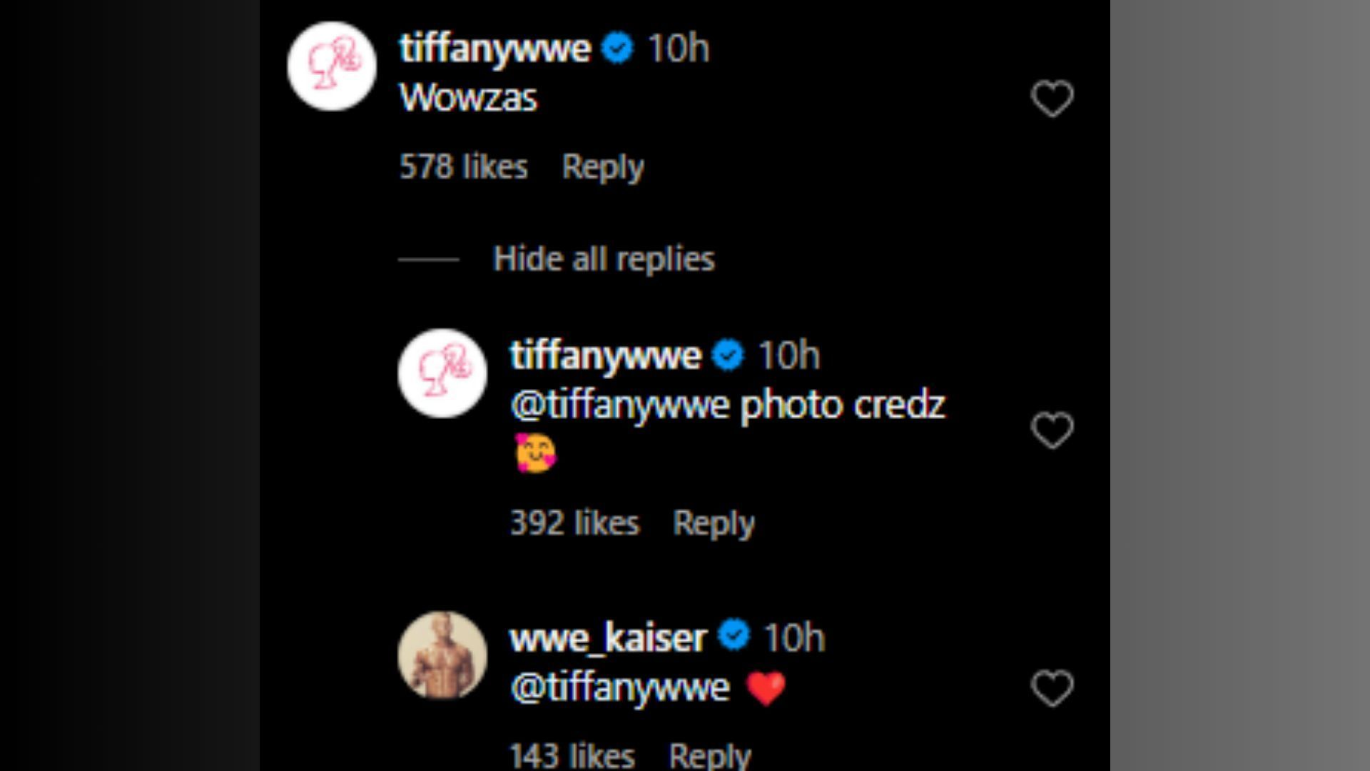
Task: Click the tiffanywwe profile avatar icon
Action: (333, 66)
